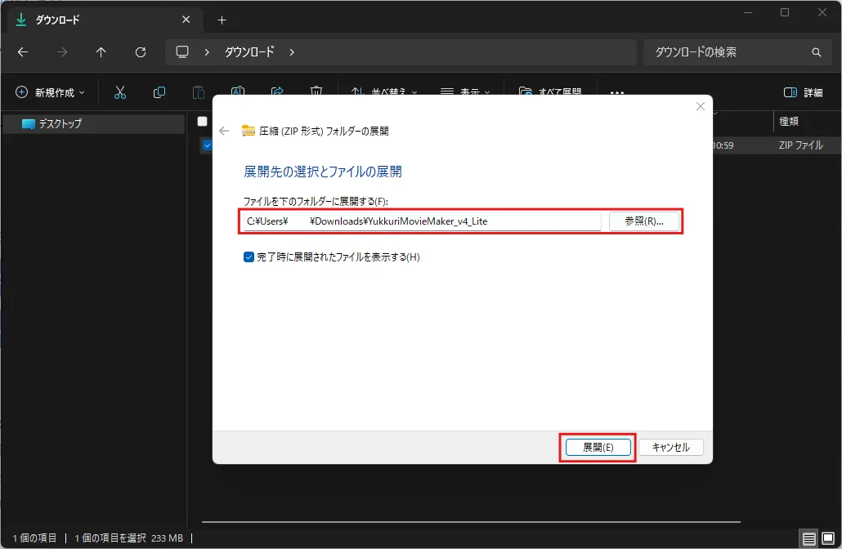Click the Forward arrow in Explorer navigation
This screenshot has width=842, height=549.
click(x=62, y=52)
